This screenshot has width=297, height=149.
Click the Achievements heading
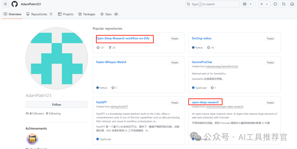pyautogui.click(x=36, y=128)
